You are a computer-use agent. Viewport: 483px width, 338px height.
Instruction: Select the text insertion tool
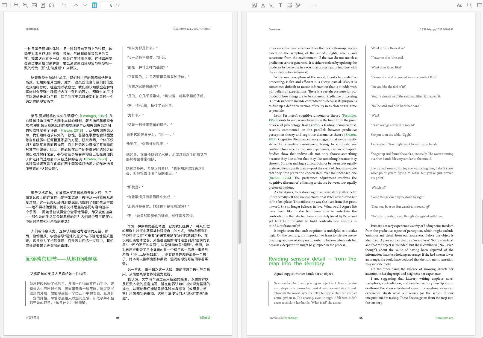(x=281, y=5)
